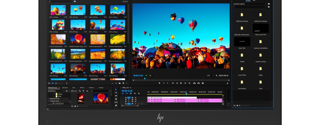
Task: Mute the A1 audio track
Action: (136, 104)
